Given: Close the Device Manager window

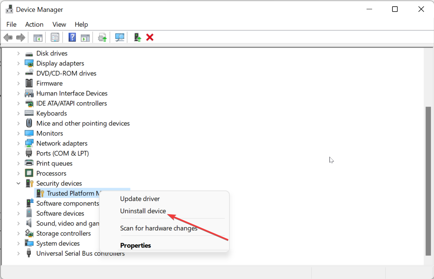Looking at the screenshot, I should [421, 9].
